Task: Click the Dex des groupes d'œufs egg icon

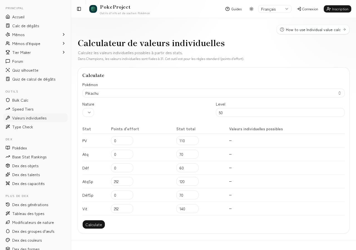Action: tap(8, 231)
